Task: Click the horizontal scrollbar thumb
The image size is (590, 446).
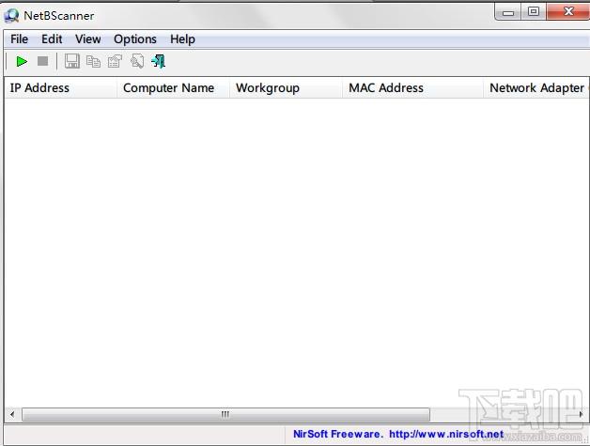Action: coord(225,414)
